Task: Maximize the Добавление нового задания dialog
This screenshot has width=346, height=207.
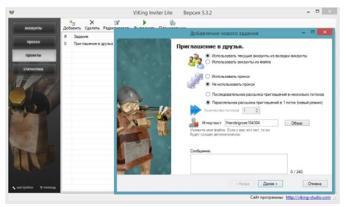Action: (x=313, y=32)
